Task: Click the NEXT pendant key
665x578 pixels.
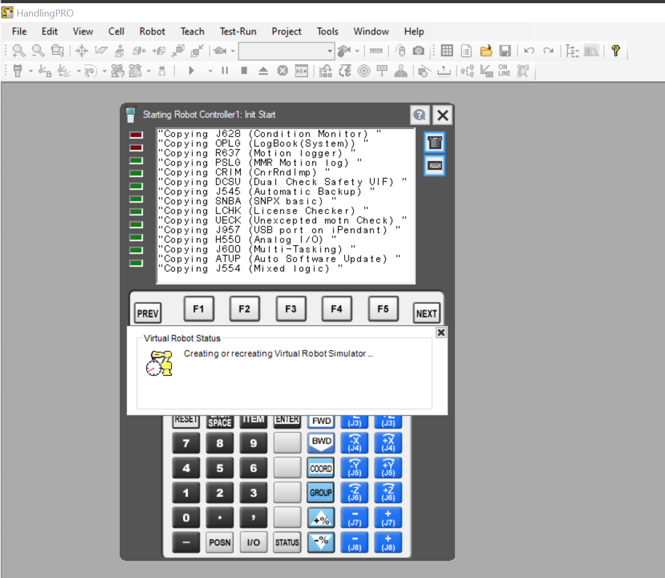Action: (427, 313)
